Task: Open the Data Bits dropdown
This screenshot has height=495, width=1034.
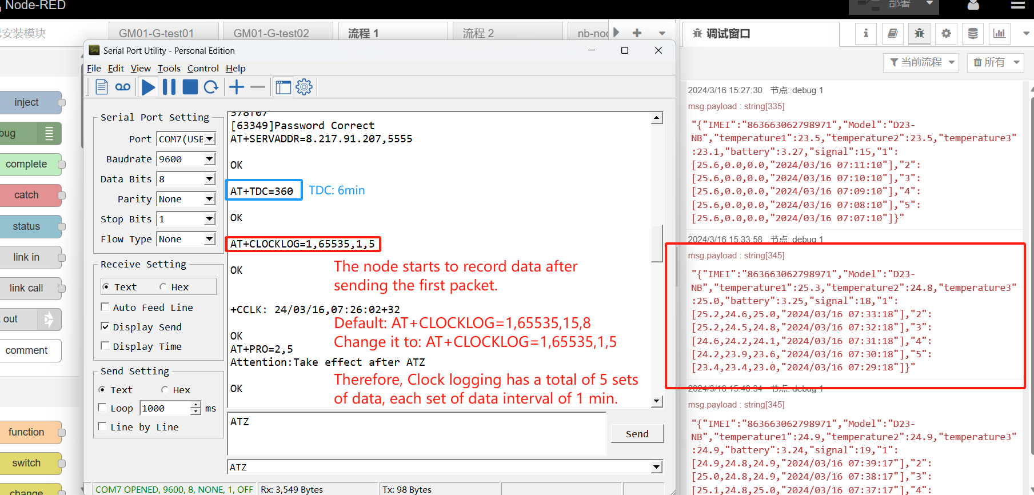Action: 186,179
